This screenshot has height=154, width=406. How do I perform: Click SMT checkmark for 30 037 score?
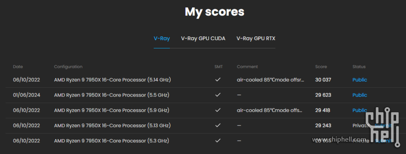(x=218, y=79)
